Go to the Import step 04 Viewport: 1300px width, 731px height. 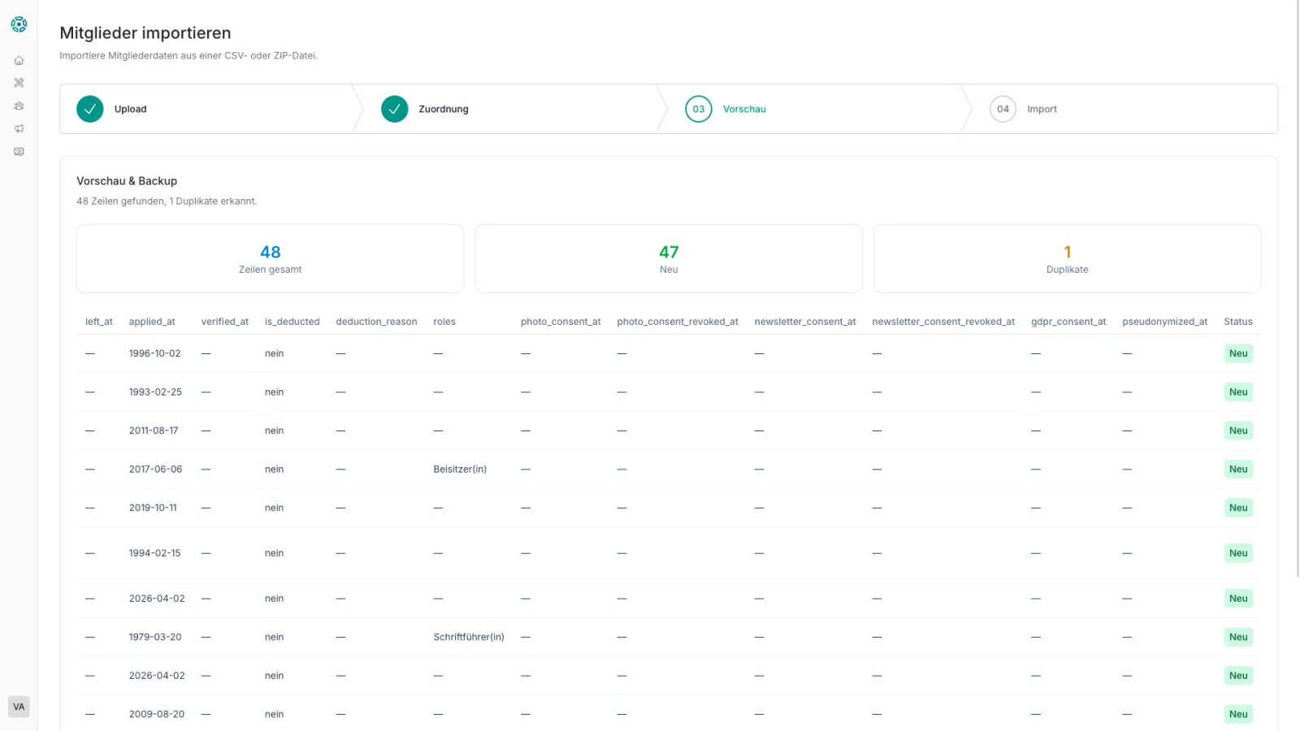(x=1003, y=109)
